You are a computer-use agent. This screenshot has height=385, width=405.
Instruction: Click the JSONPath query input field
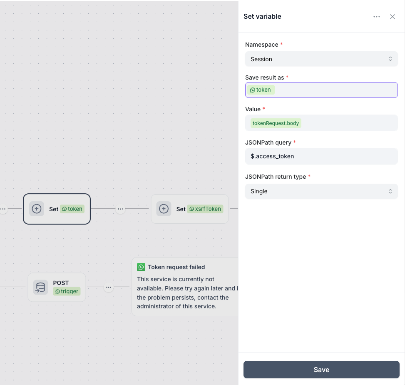click(x=321, y=156)
